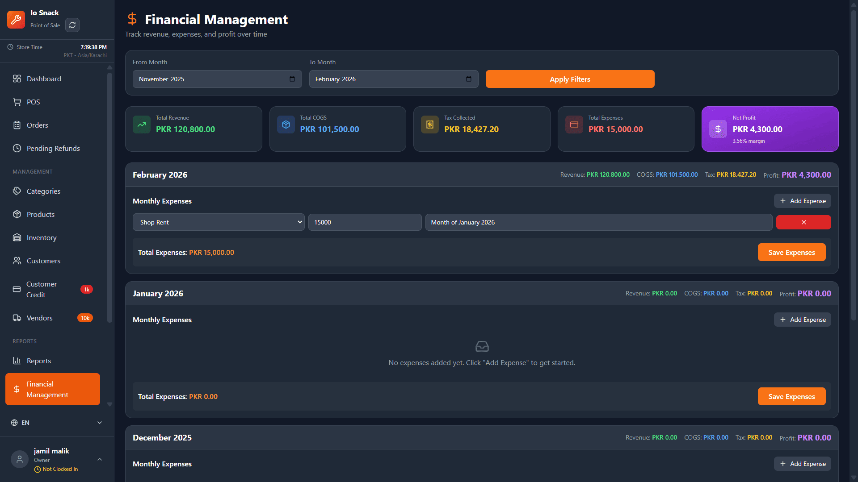Open Inventory from its sidebar icon
858x482 pixels.
tap(17, 237)
